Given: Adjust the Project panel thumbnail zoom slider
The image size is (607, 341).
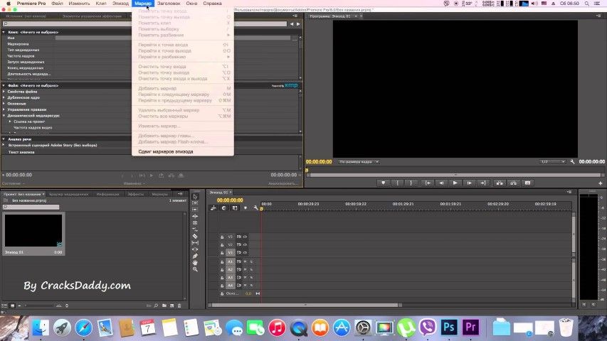Looking at the screenshot, I should click(x=38, y=305).
